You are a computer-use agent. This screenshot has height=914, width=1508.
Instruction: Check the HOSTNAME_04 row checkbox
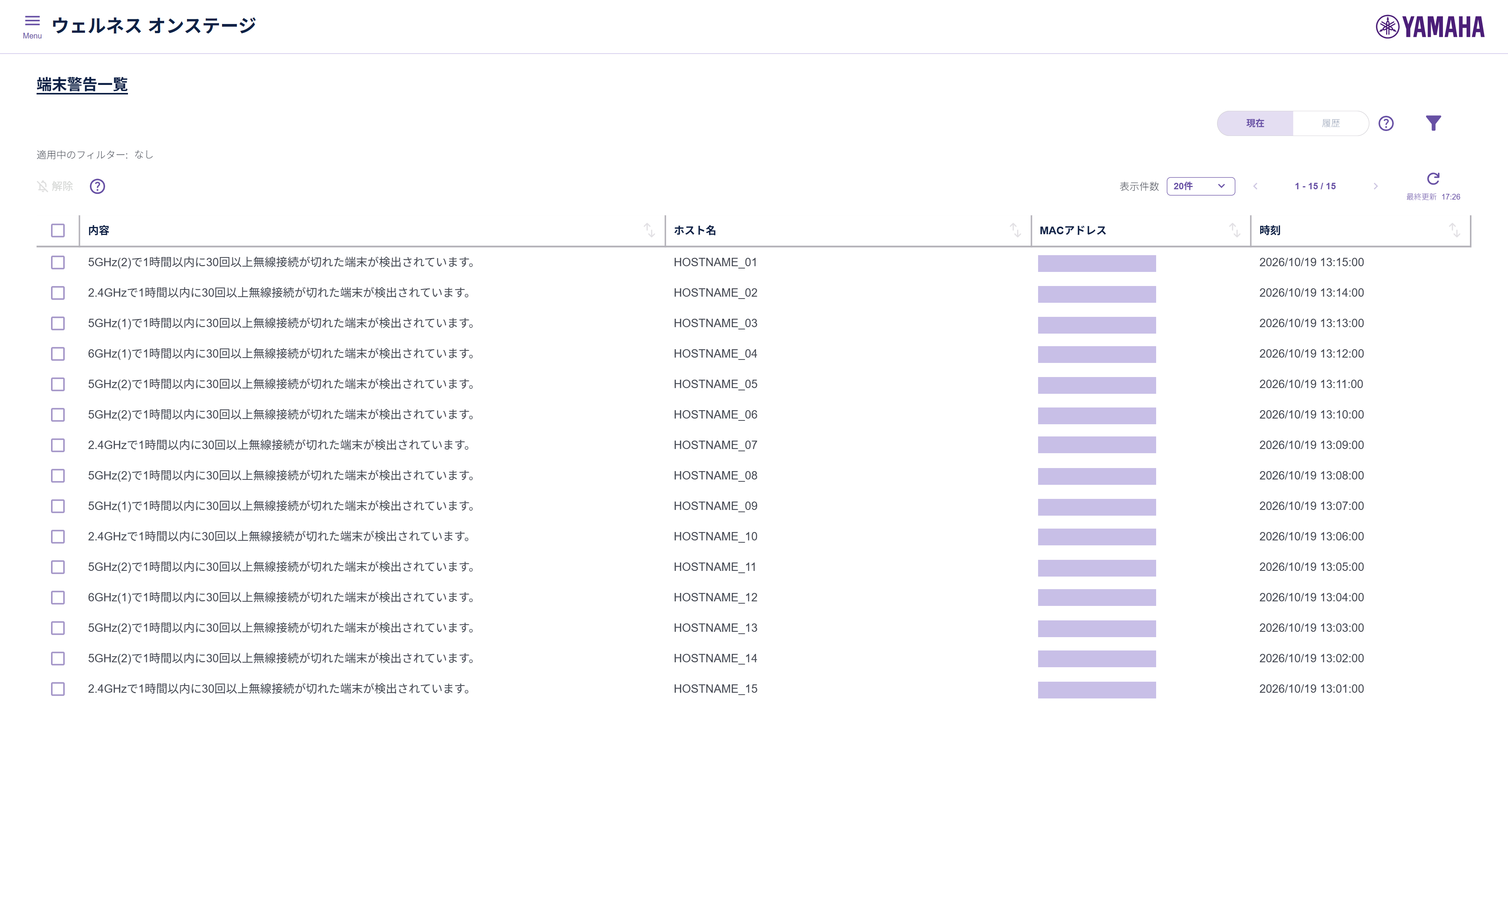(x=58, y=354)
